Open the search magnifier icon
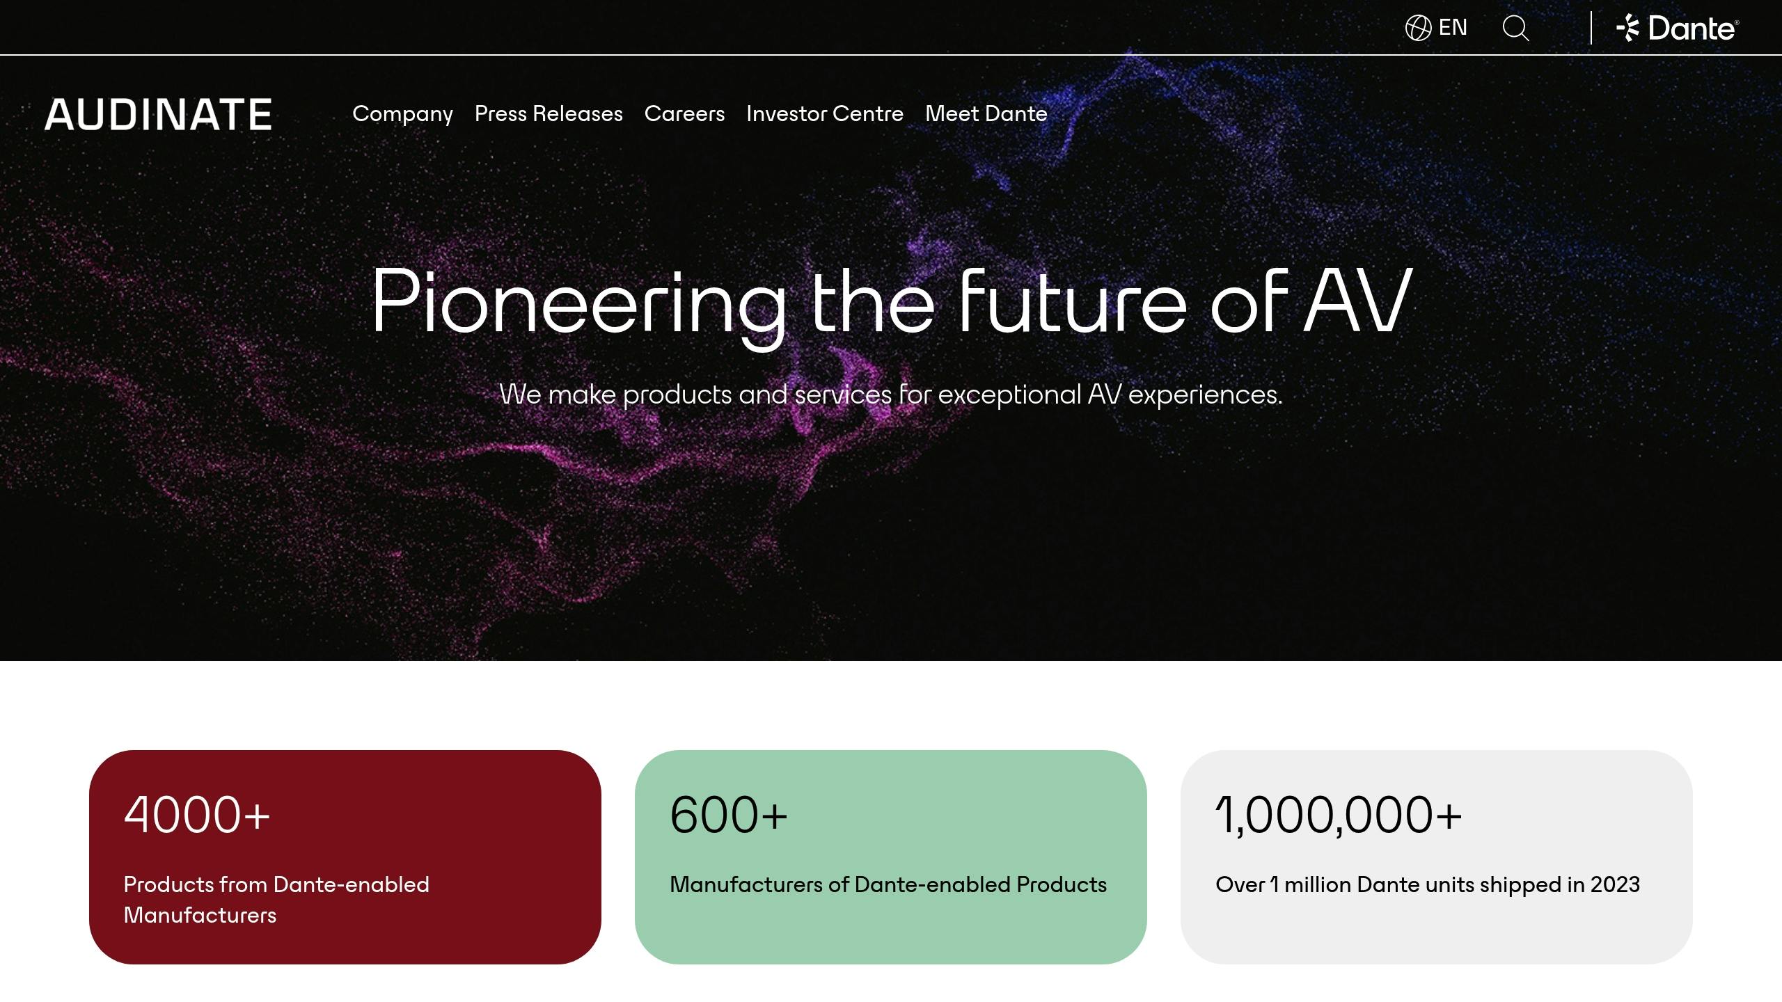The image size is (1782, 1002). pyautogui.click(x=1515, y=28)
